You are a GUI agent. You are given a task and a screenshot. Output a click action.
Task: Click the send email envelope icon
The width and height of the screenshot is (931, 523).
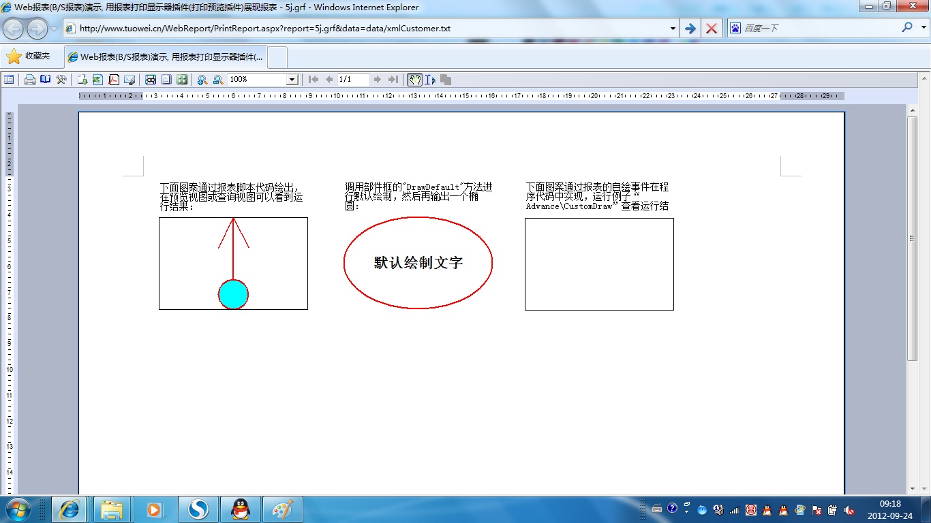point(129,80)
